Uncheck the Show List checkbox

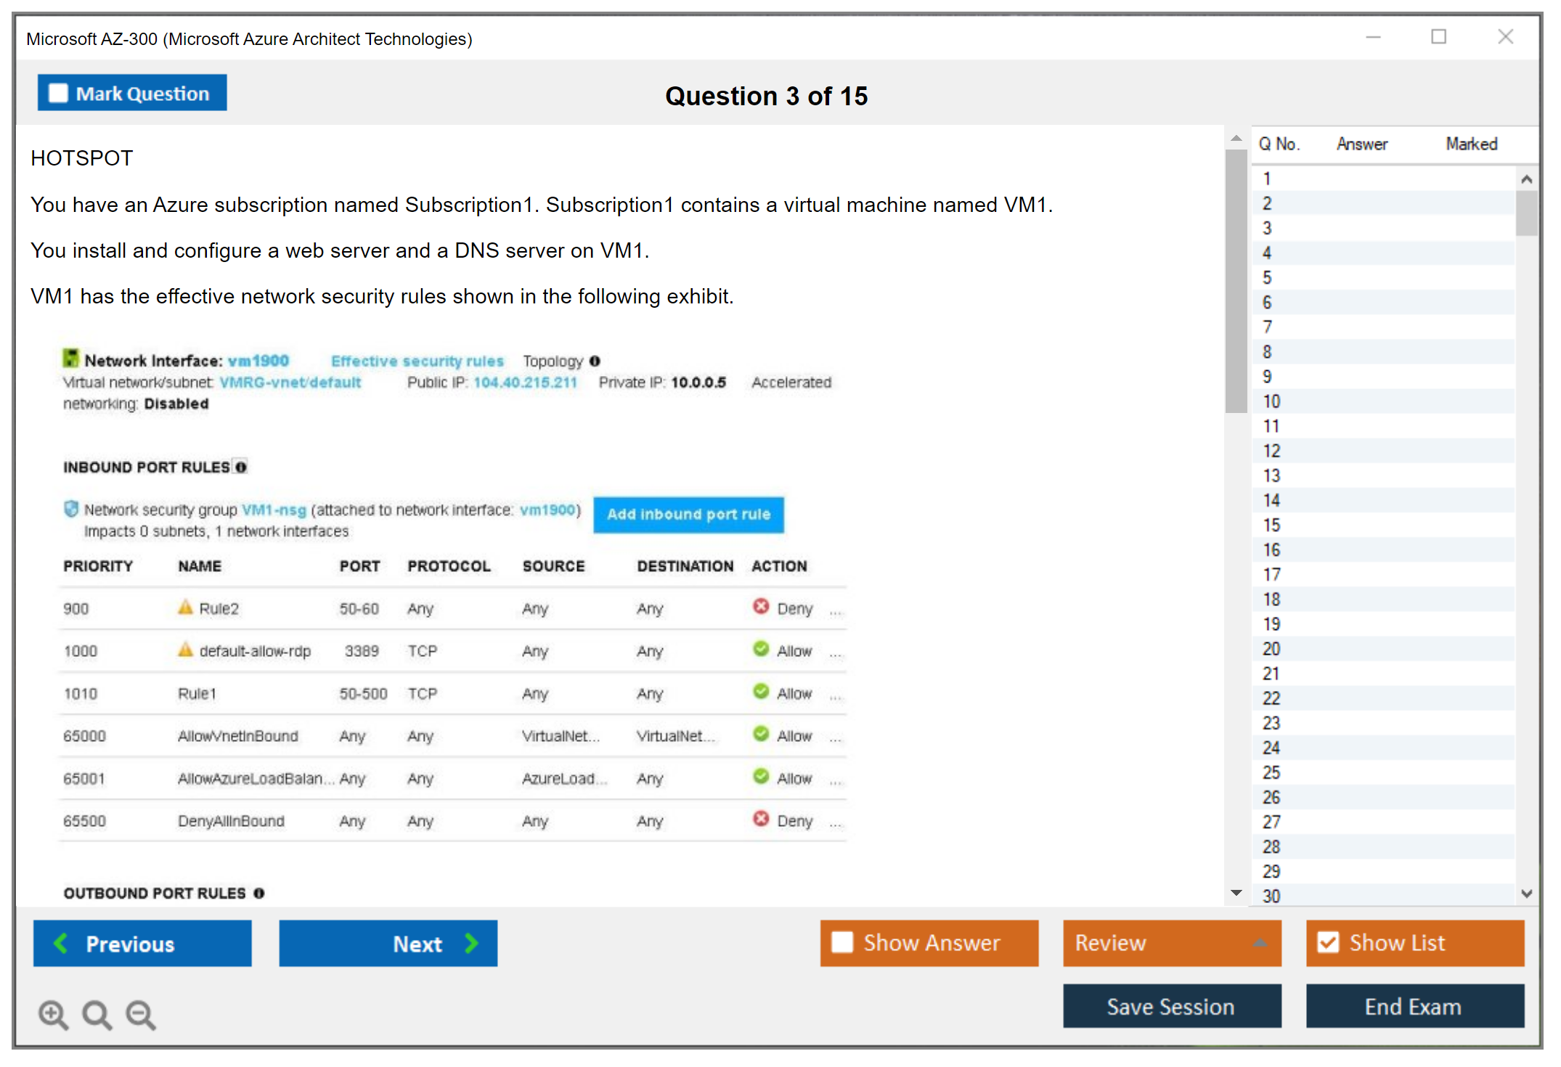1328,942
